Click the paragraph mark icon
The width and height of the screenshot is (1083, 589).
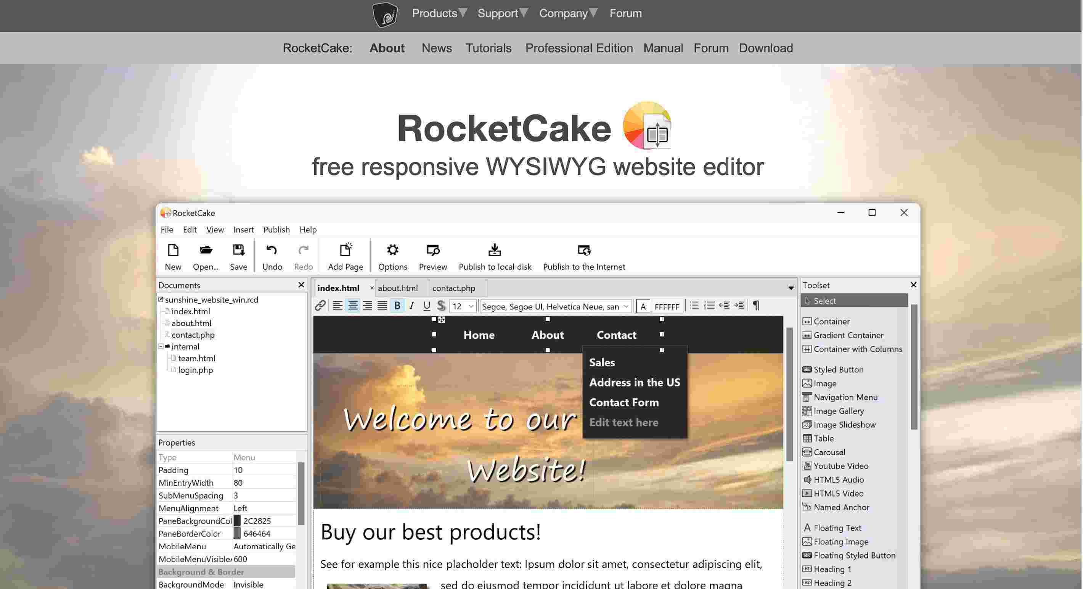click(x=756, y=306)
